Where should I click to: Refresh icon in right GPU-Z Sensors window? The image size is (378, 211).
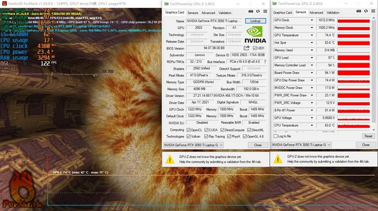(x=366, y=11)
